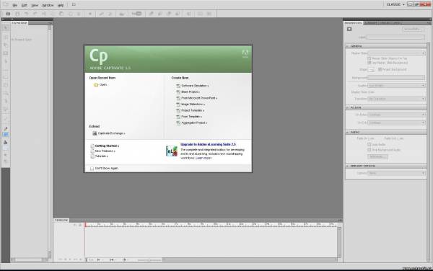Open the File menu
Screen dimensions: 433x271
pyautogui.click(x=14, y=5)
